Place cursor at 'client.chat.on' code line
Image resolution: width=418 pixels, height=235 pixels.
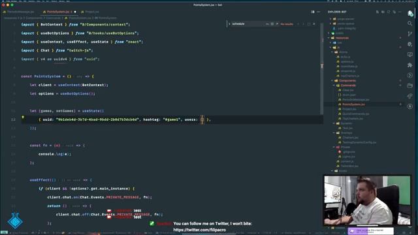click(x=99, y=197)
